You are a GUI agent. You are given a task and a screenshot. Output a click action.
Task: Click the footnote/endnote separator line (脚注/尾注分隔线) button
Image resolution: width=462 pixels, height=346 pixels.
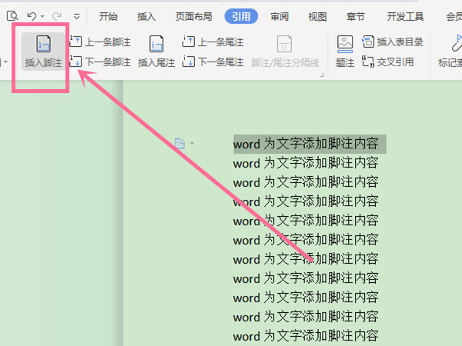284,52
